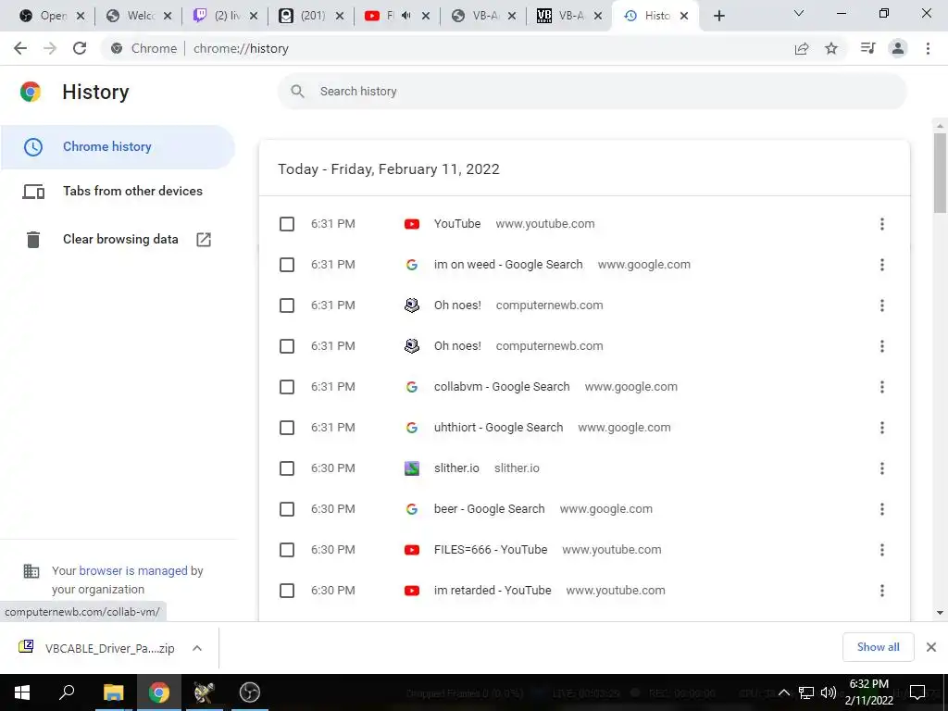Select Chrome history in sidebar
Screen dimensions: 948x711
pyautogui.click(x=118, y=147)
